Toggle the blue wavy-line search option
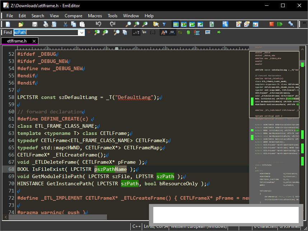308x231 pixels. (172, 32)
